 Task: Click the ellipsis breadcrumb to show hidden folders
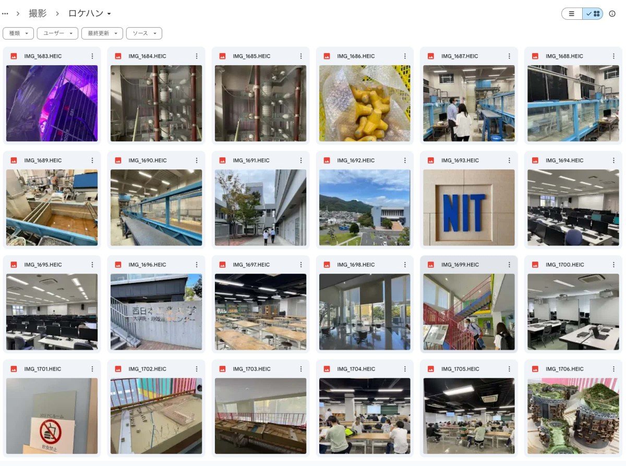click(x=5, y=14)
